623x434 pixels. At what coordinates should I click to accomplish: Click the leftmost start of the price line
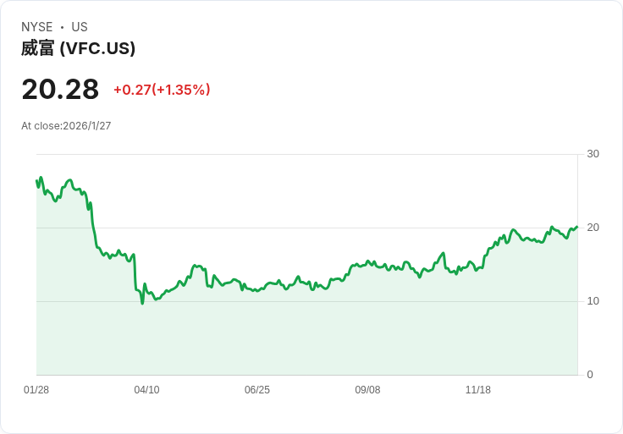(37, 180)
